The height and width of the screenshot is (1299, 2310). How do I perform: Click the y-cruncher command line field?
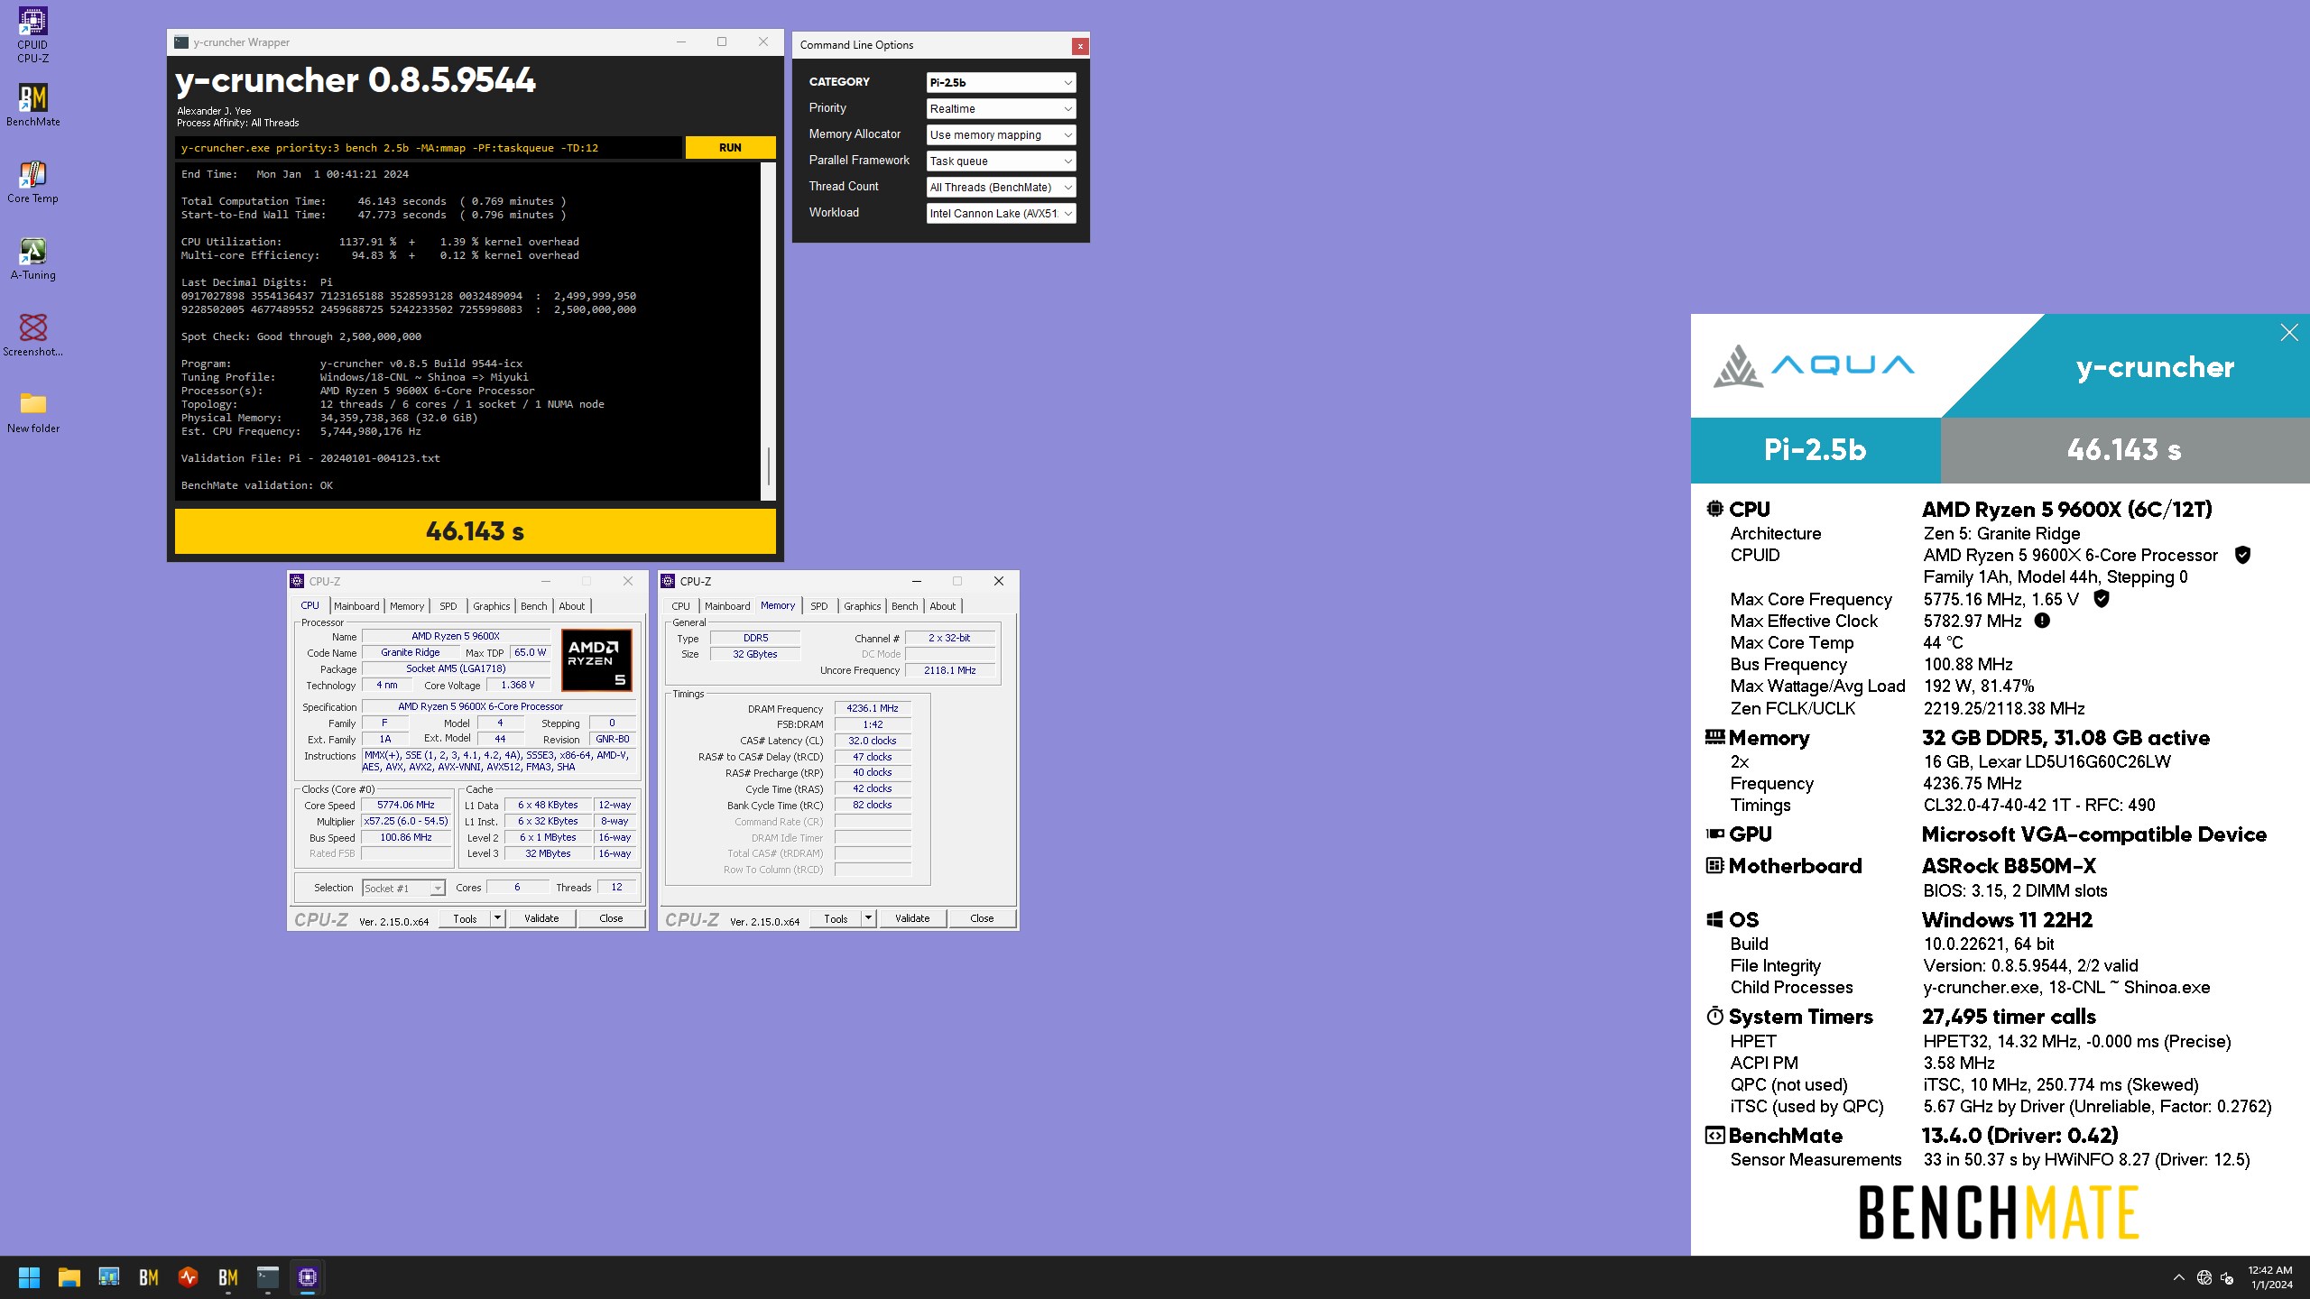(x=429, y=148)
